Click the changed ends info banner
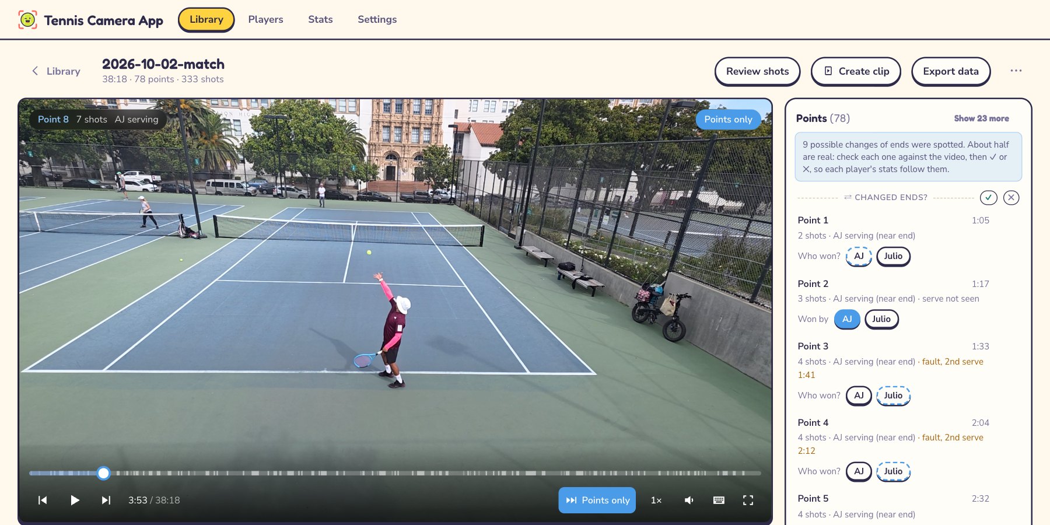The width and height of the screenshot is (1050, 525). coord(908,157)
